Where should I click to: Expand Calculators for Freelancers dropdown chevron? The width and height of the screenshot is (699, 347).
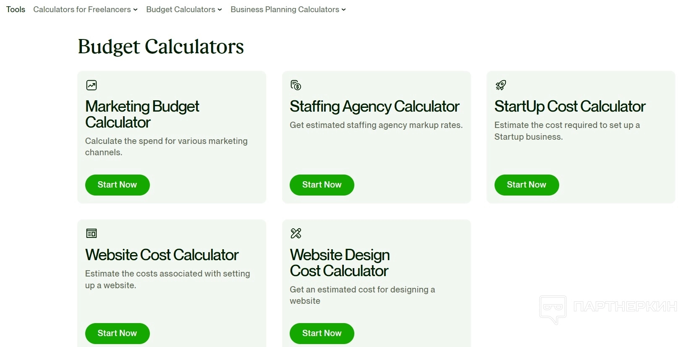click(136, 10)
